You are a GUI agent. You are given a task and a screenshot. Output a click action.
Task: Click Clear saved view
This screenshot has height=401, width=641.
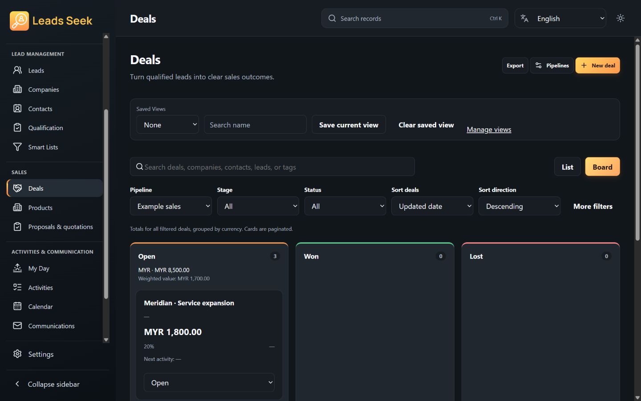(x=426, y=125)
